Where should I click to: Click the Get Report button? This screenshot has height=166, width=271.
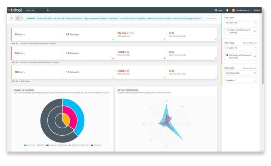click(212, 18)
